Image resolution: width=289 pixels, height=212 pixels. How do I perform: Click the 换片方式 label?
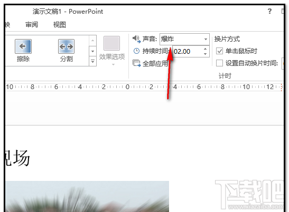[227, 39]
